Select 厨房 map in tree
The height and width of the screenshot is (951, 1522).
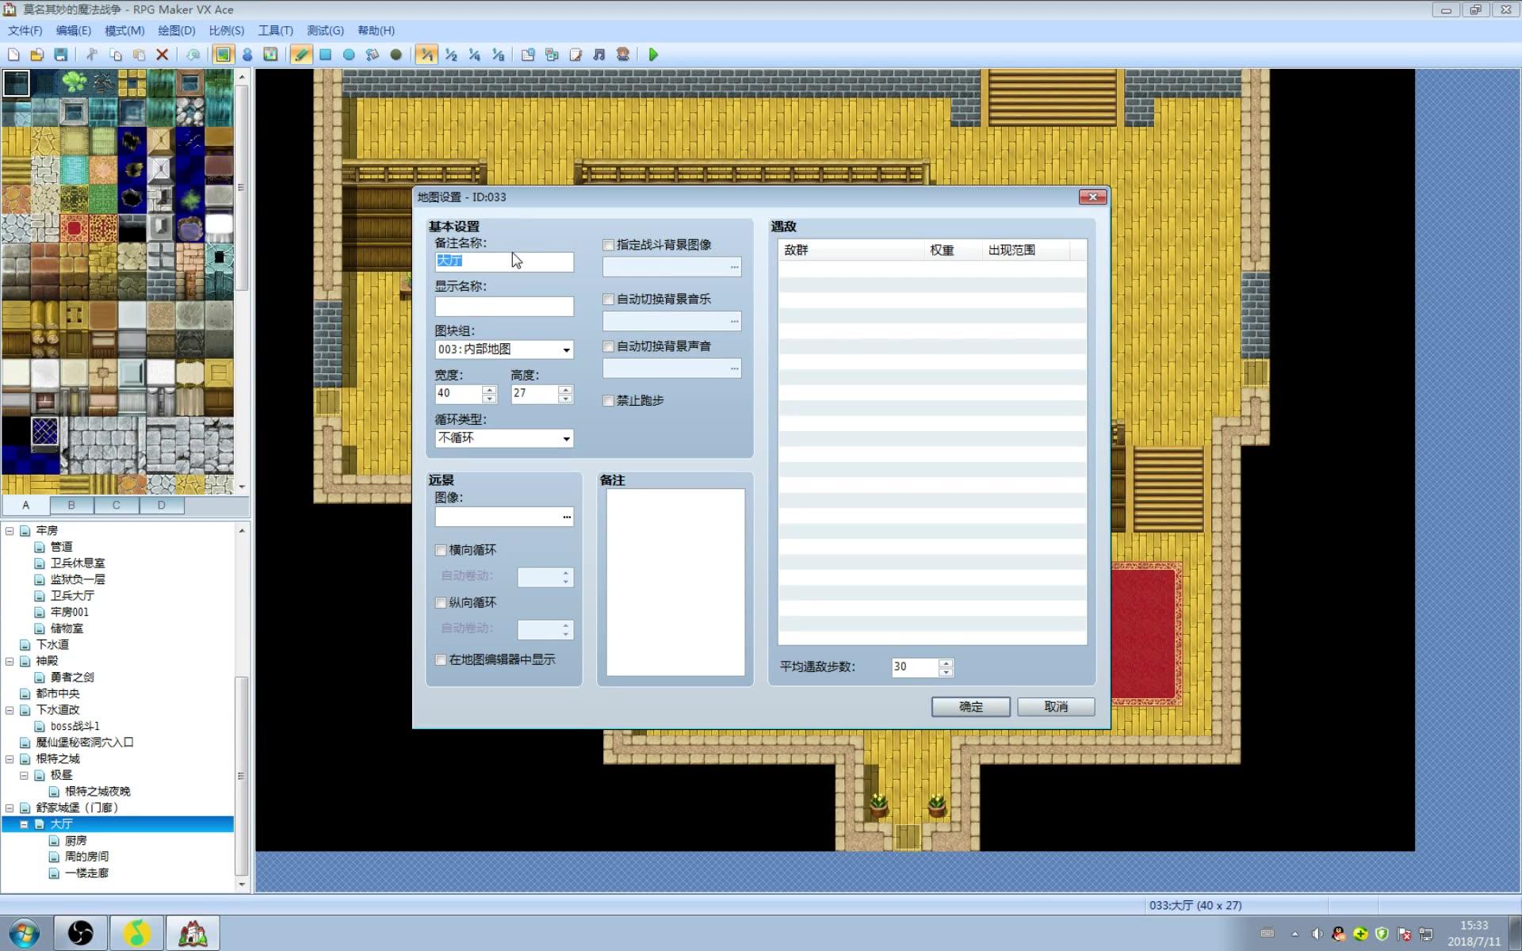click(76, 841)
